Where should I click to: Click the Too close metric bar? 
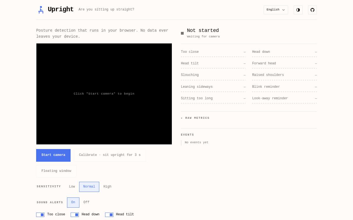pyautogui.click(x=213, y=57)
